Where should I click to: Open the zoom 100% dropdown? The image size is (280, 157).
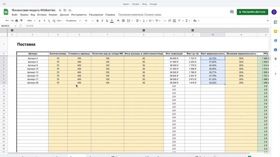[31, 20]
